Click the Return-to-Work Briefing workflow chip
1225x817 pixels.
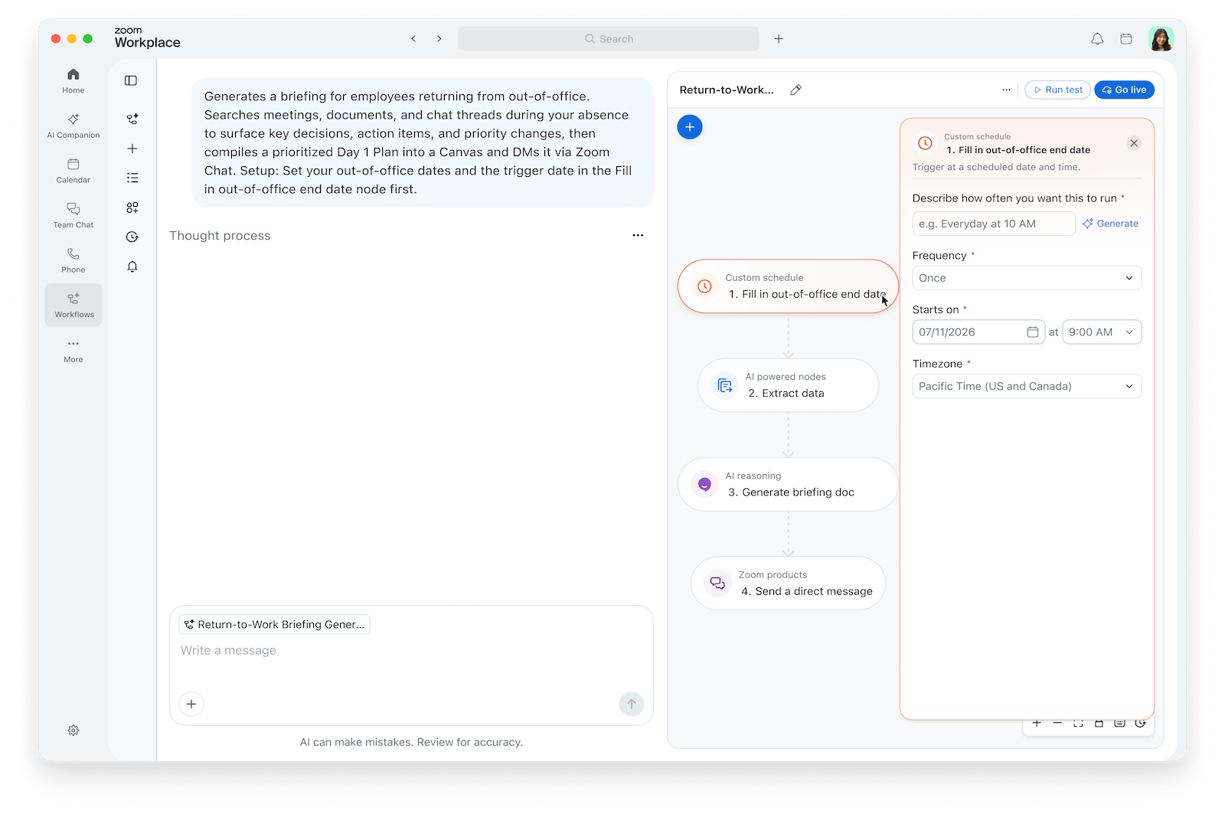point(274,625)
